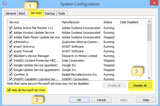This screenshot has width=160, height=106.
Task: Select the Research In Motion Limited cell
Action: click(x=80, y=56)
